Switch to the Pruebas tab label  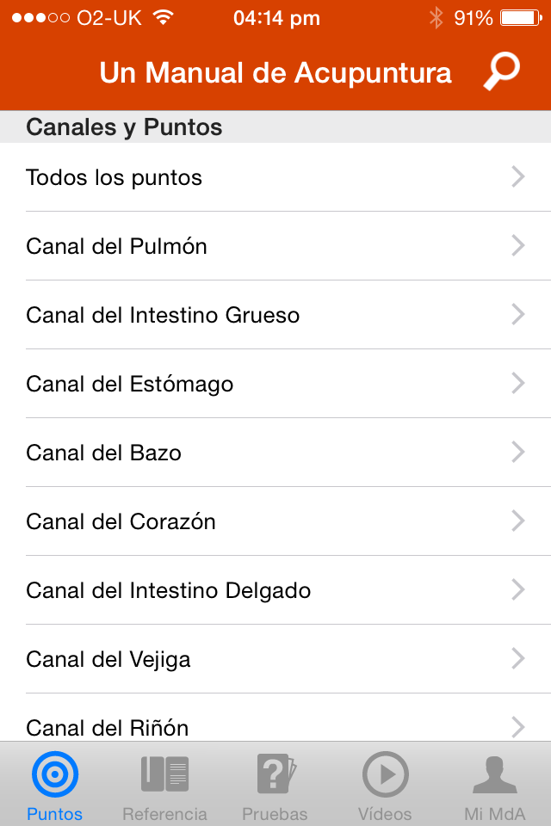point(275,814)
